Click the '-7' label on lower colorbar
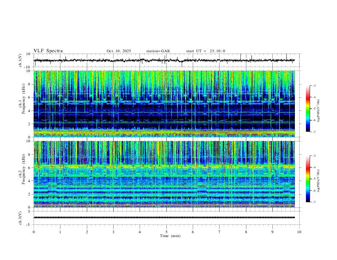This screenshot has width=337, height=260. 314,202
